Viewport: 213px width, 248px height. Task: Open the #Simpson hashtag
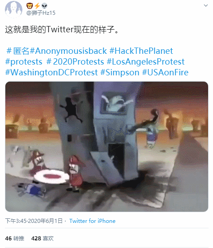coord(120,73)
